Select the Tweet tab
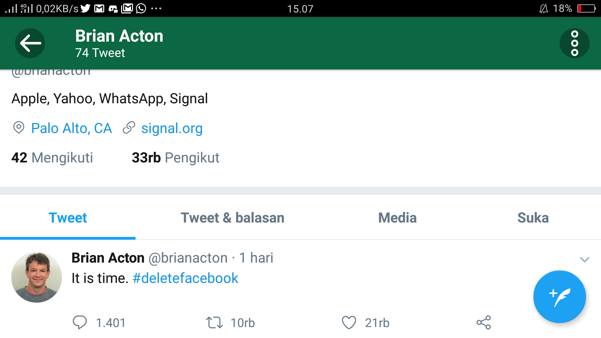 click(68, 218)
